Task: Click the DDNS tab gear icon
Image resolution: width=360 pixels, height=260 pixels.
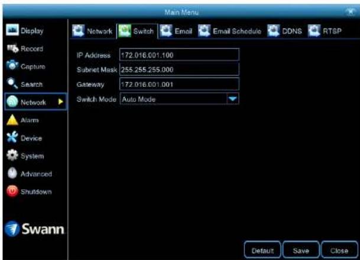Action: (x=274, y=31)
